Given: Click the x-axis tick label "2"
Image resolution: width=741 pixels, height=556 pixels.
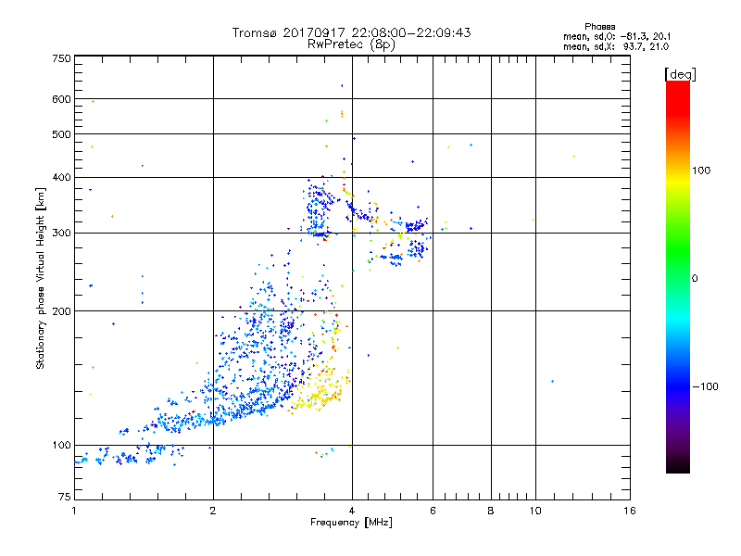Looking at the screenshot, I should (213, 511).
